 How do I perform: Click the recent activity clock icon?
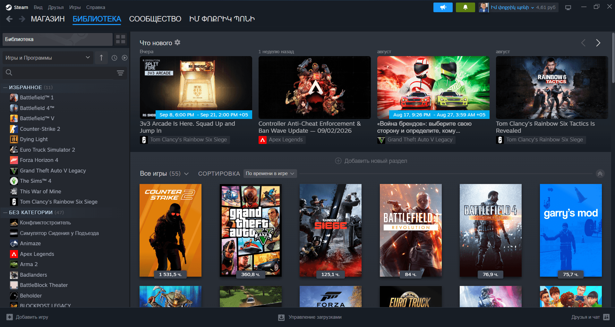coord(114,58)
